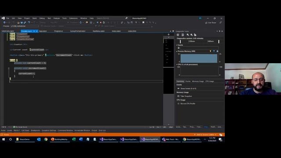Open the Process dropdown in debug toolbar
281x158 pixels.
pos(25,26)
